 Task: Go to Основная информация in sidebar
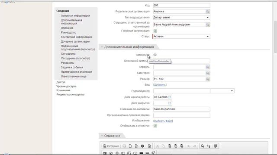pyautogui.click(x=75, y=15)
